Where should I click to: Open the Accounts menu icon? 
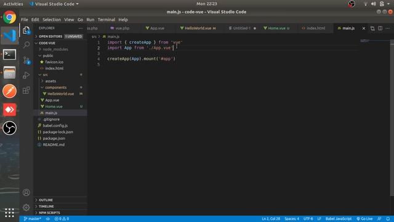26,192
